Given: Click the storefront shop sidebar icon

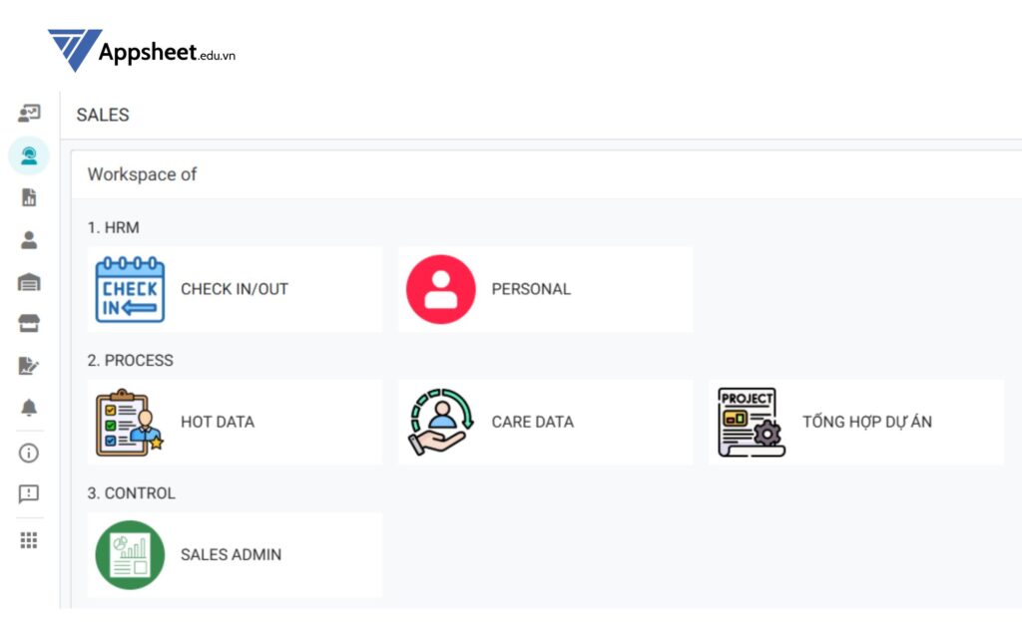Looking at the screenshot, I should click(29, 324).
